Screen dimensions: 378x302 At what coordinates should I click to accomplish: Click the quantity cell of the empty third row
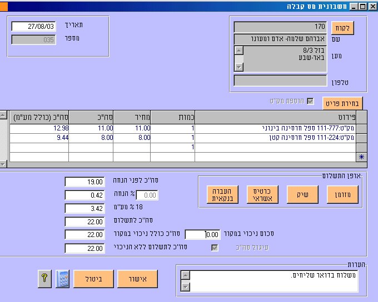(173, 147)
